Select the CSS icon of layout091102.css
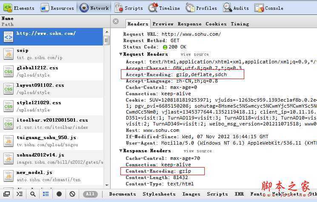 point(8,89)
